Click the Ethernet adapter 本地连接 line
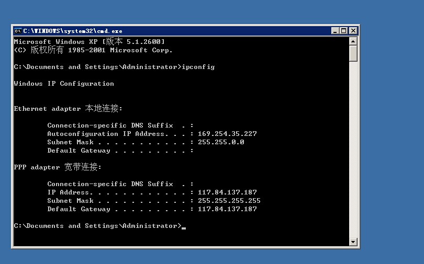Image resolution: width=424 pixels, height=264 pixels. coord(68,109)
